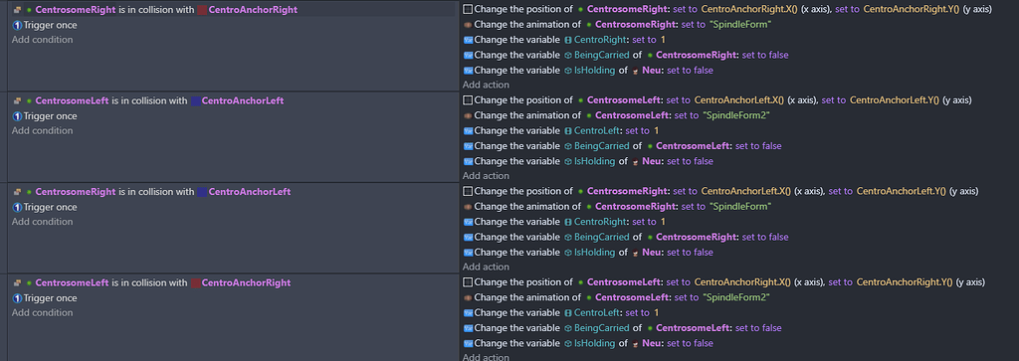Image resolution: width=1019 pixels, height=361 pixels.
Task: Click red CentroAnchorRight thumbnail beside CentrosomeLeft collision
Action: (x=196, y=283)
